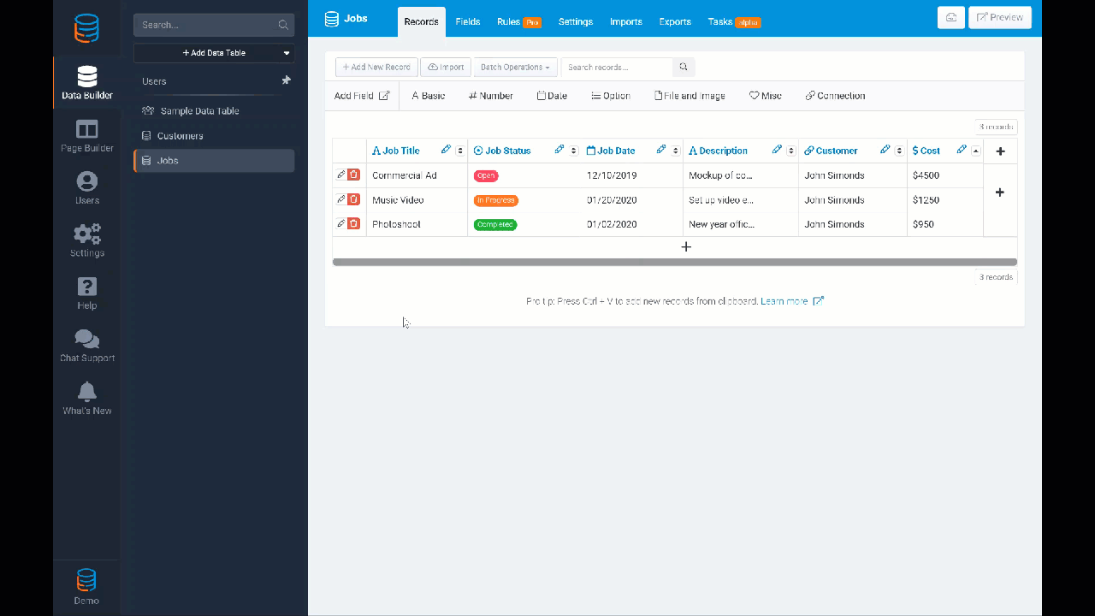Go to the Exports tab
The height and width of the screenshot is (616, 1095).
tap(675, 21)
